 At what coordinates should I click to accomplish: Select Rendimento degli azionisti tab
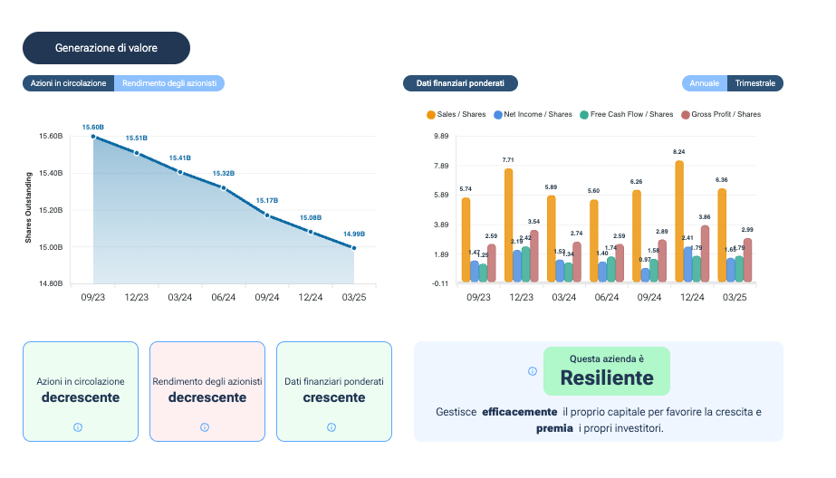[169, 83]
